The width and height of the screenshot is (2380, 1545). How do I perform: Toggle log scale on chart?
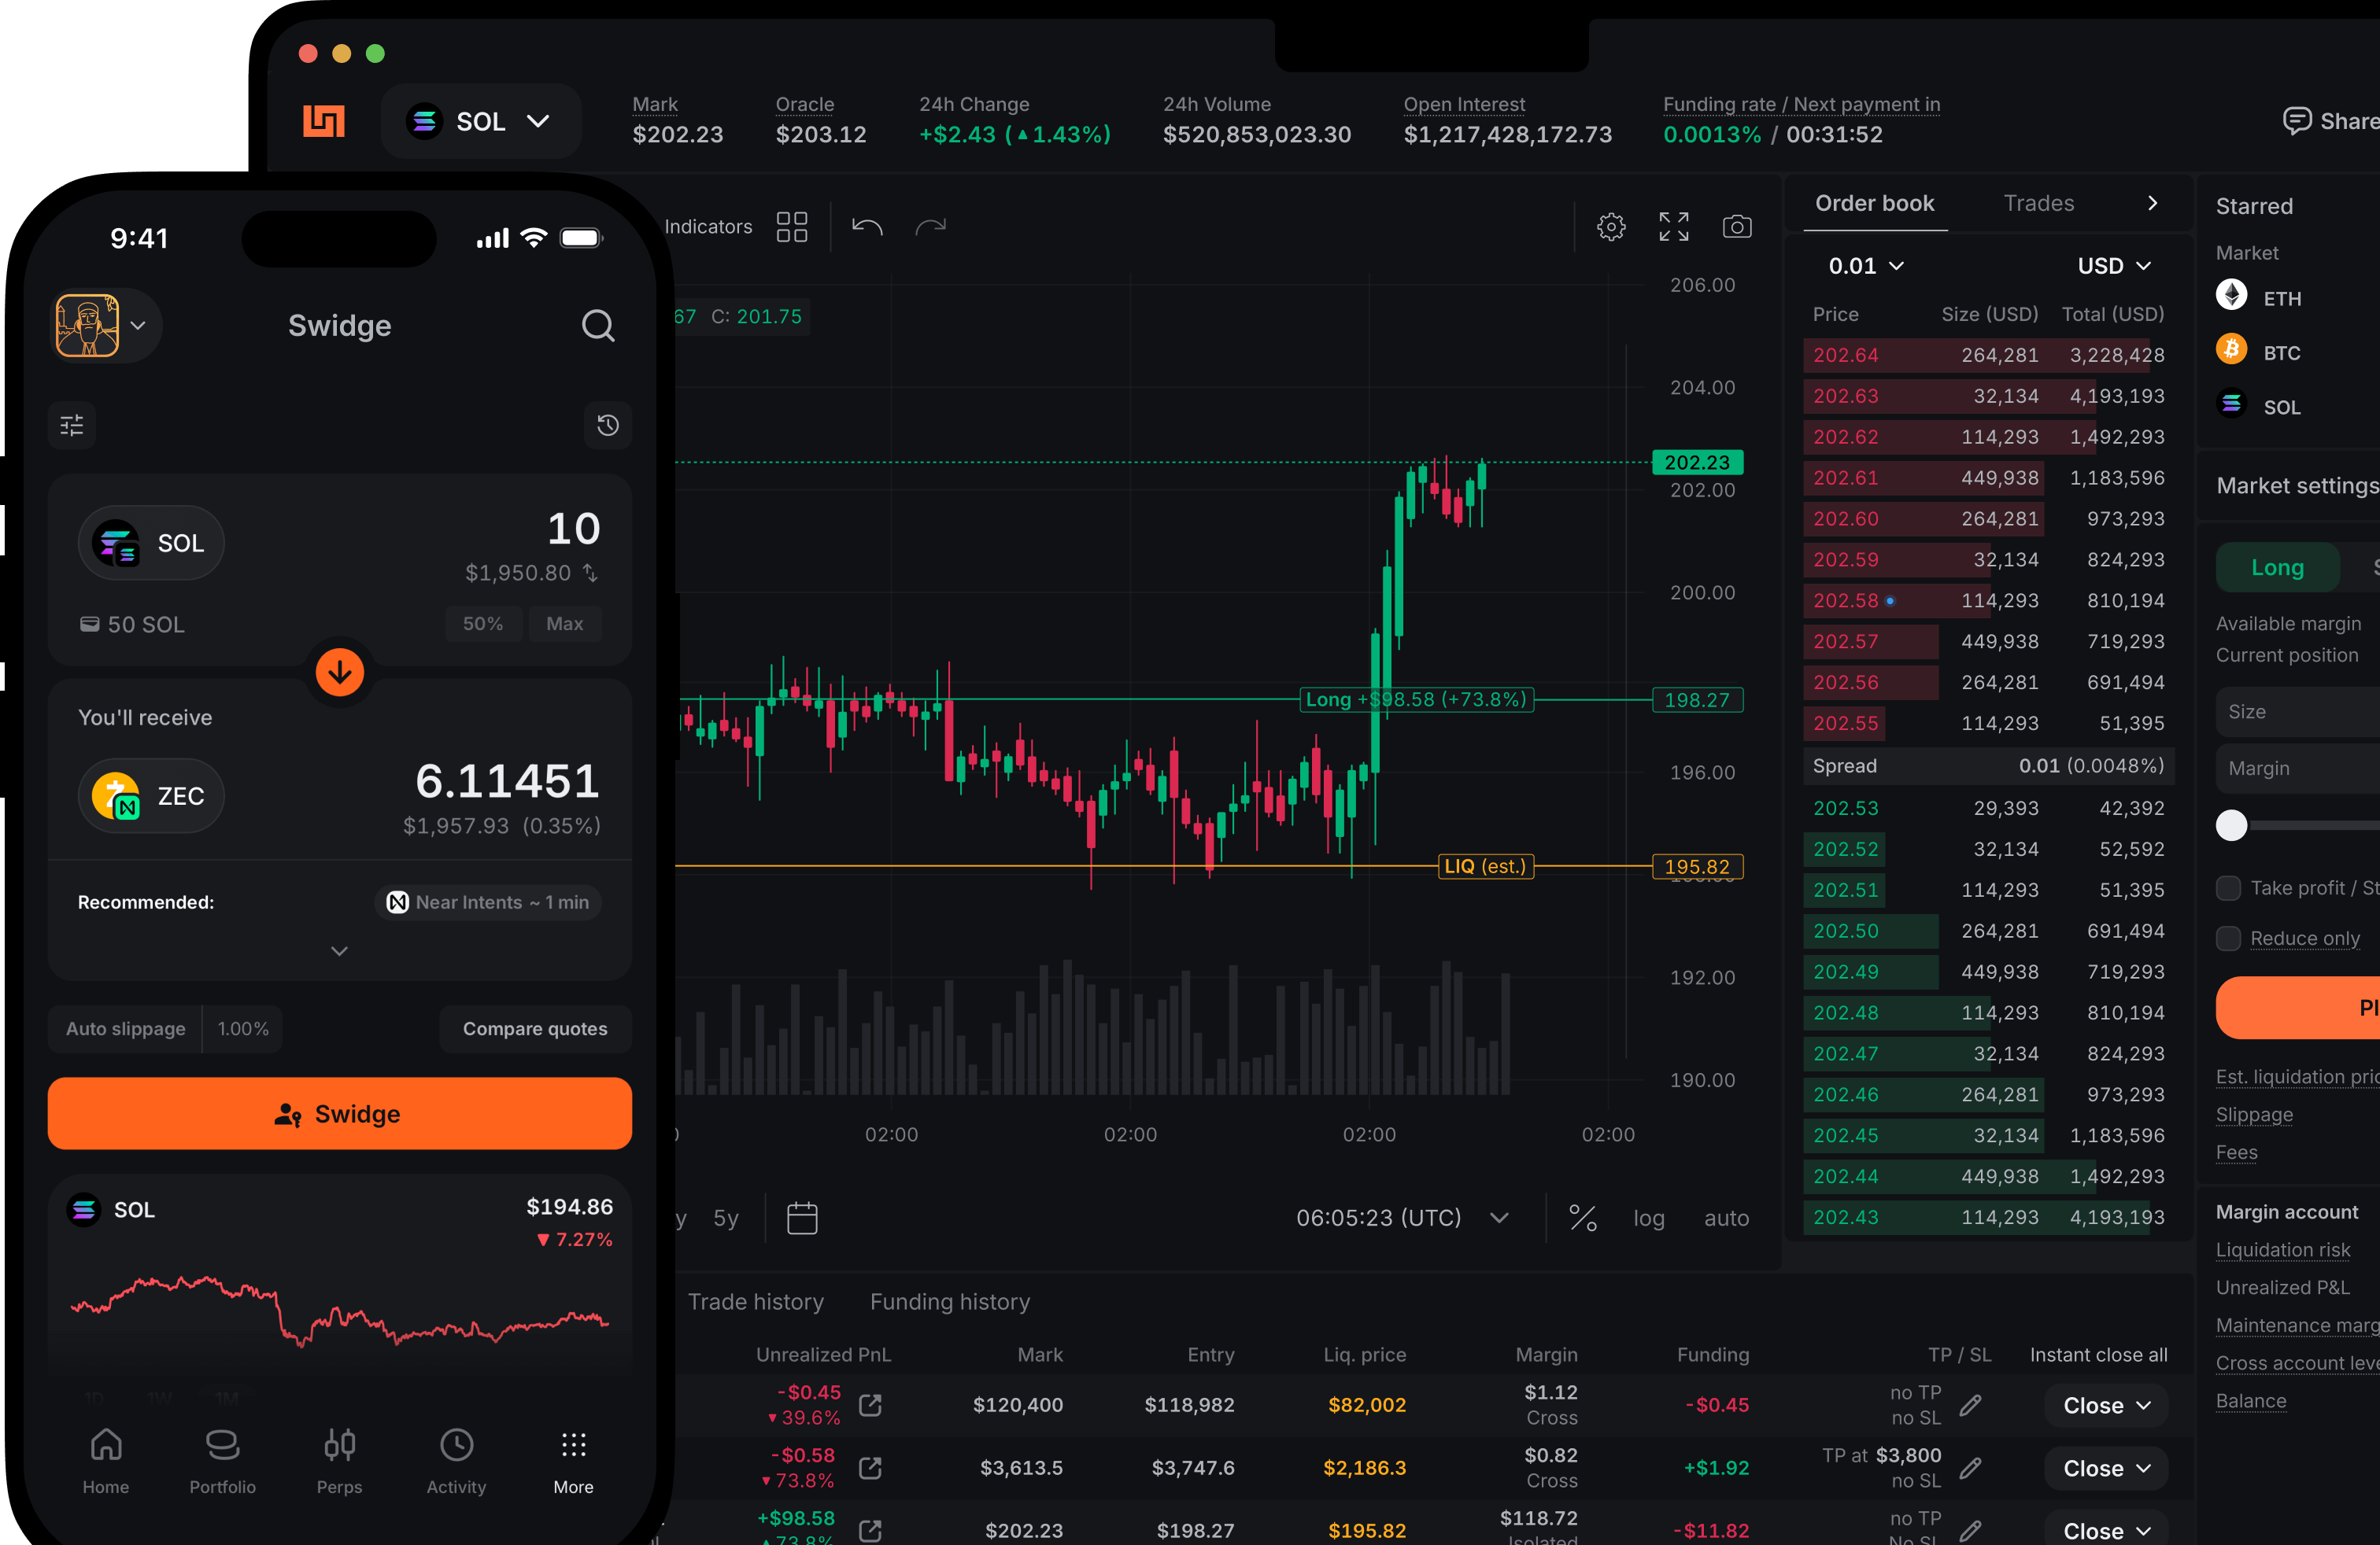click(1648, 1219)
